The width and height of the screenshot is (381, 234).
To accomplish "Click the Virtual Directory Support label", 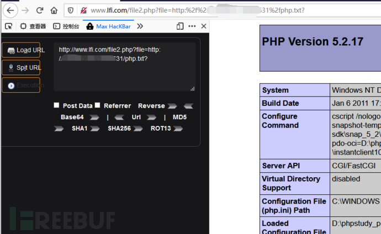I will pos(291,183).
